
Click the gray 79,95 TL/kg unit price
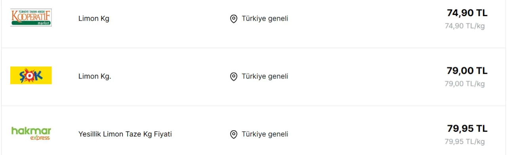pyautogui.click(x=465, y=142)
